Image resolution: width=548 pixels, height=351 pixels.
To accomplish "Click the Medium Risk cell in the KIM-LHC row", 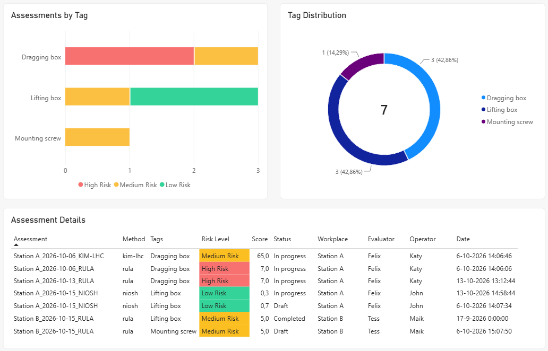I will [225, 256].
